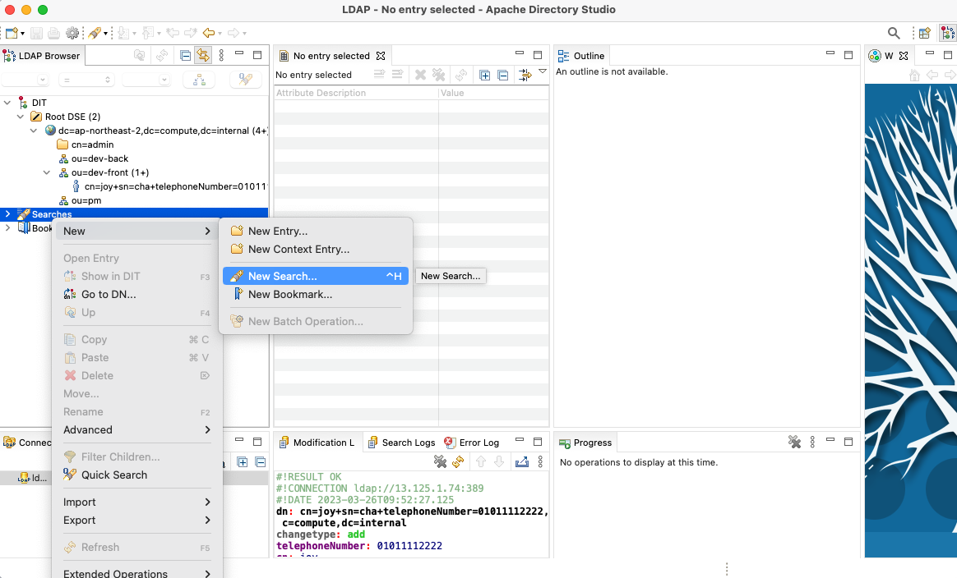Run the quick search pen button
The image size is (957, 578).
click(245, 80)
